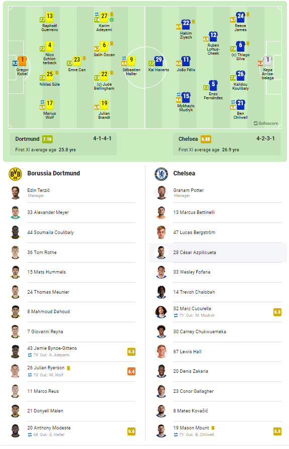289x449 pixels.
Task: Select Jude Bellingham's number 22 shirt
Action: tap(104, 76)
